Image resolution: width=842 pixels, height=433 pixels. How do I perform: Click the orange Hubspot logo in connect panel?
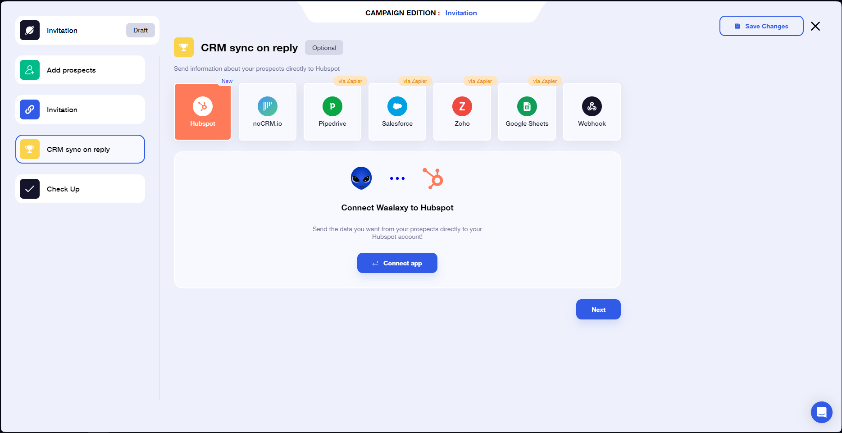click(433, 178)
